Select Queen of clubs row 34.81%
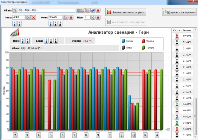Image resolution: width=198 pixels, height=140 pixels. click(183, 123)
